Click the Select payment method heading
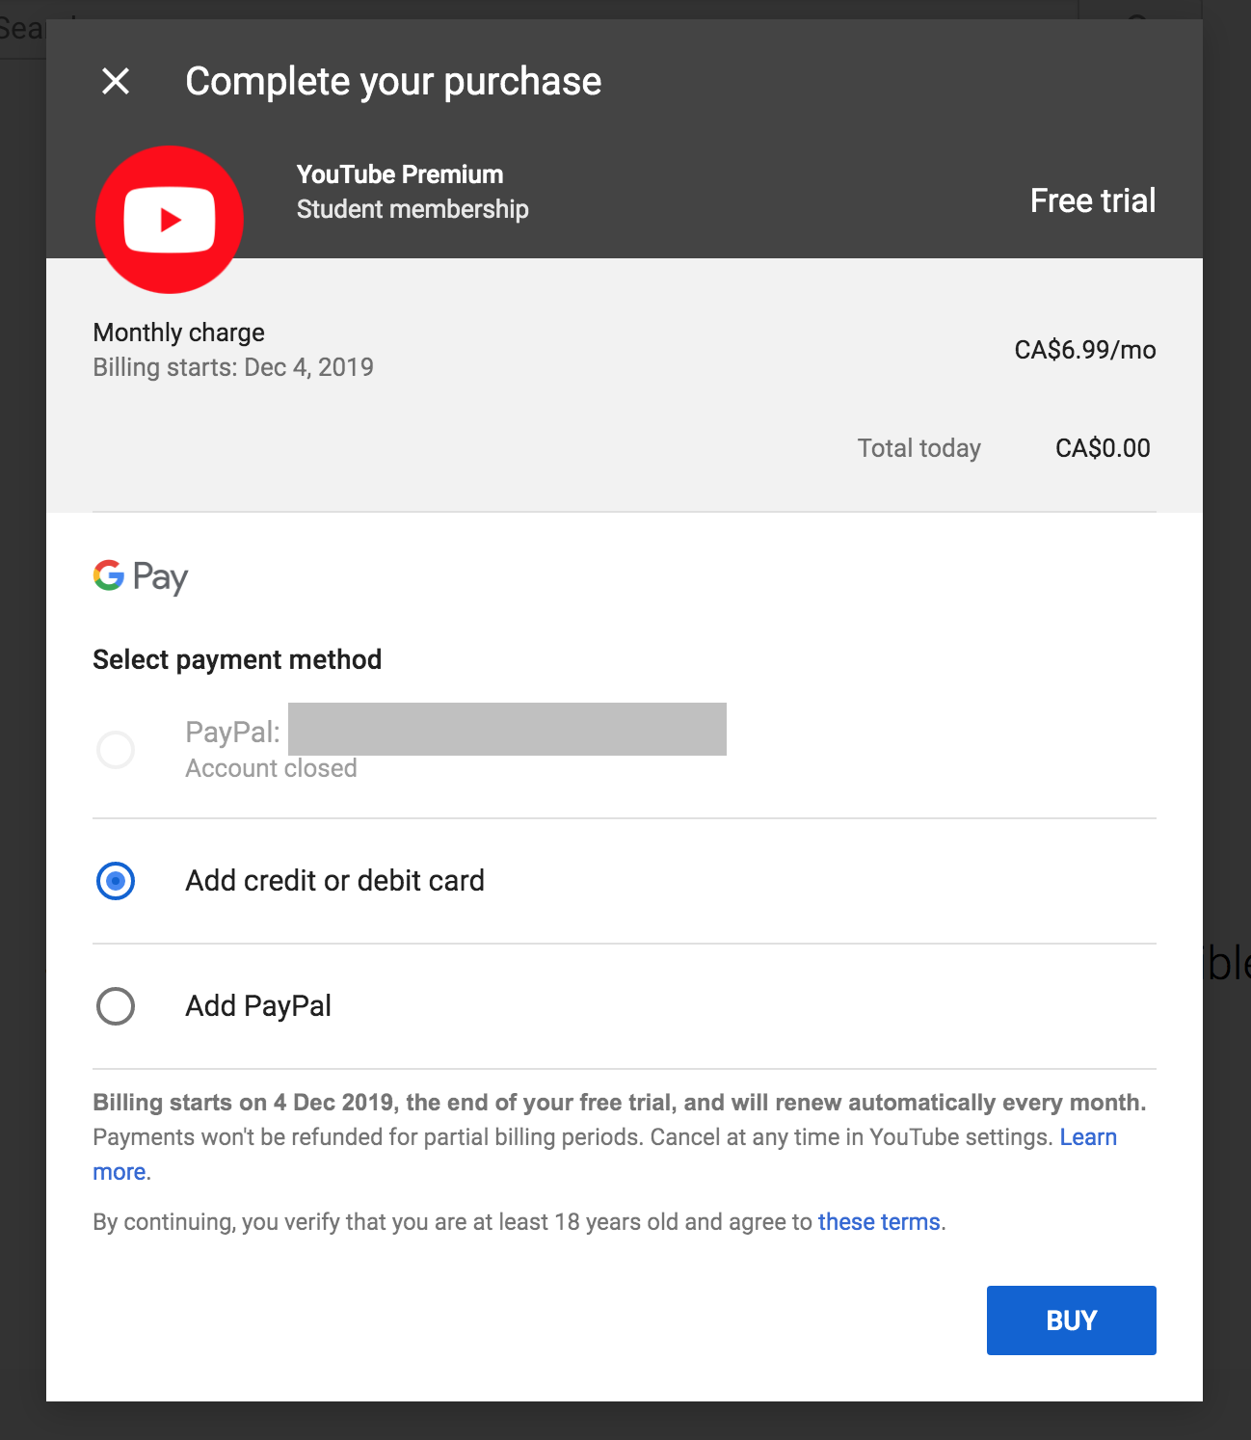The width and height of the screenshot is (1251, 1440). tap(237, 659)
